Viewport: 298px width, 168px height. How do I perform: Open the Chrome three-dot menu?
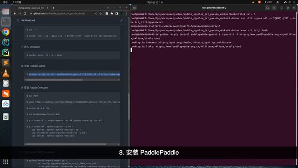[x=127, y=14]
